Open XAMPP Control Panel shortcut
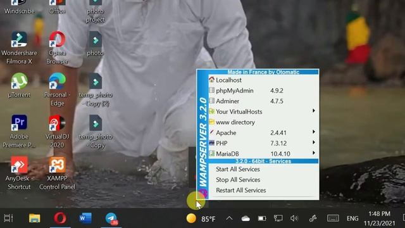Screen dimensions: 405x228 (57, 173)
